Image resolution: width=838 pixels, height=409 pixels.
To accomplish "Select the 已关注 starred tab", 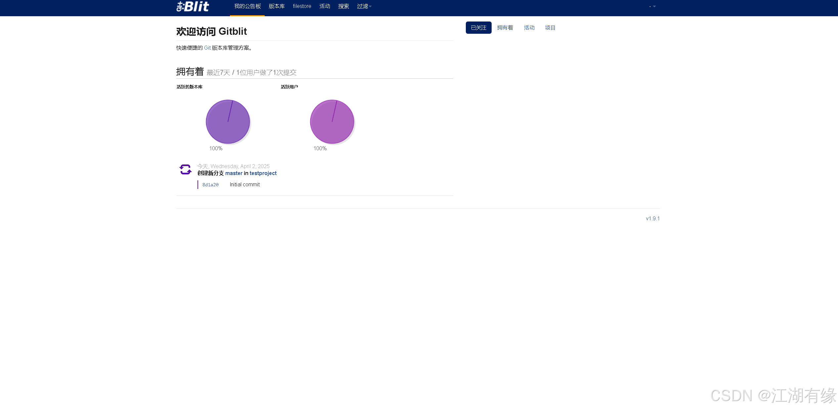I will tap(478, 28).
